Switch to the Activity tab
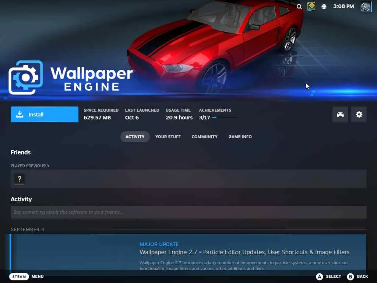Screen dimensions: 377x283 click(135, 137)
